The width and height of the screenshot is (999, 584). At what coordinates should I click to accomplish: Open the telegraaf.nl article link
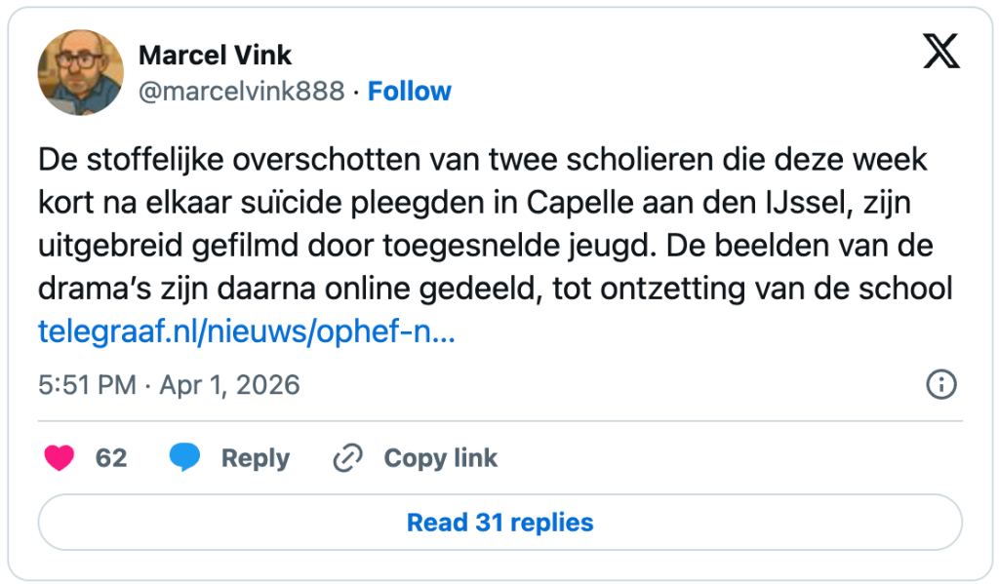[246, 332]
